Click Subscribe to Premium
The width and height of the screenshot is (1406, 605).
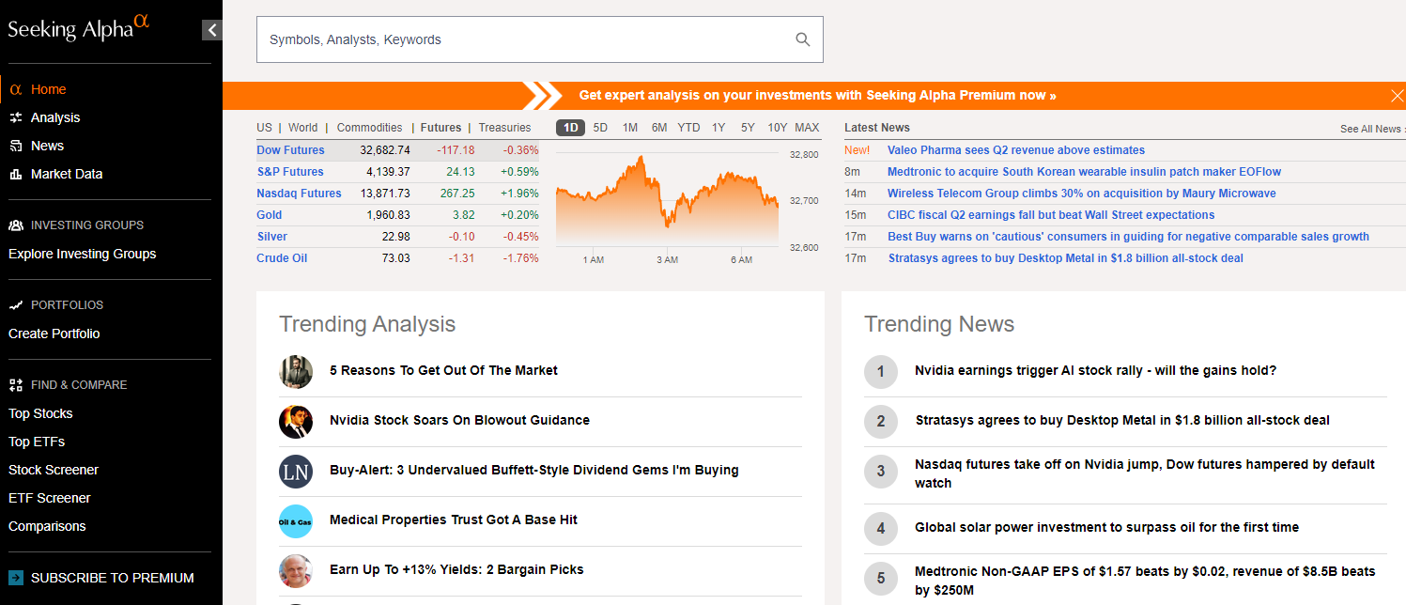pyautogui.click(x=113, y=578)
